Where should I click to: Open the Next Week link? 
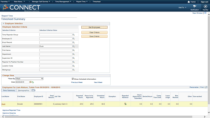(x=98, y=82)
